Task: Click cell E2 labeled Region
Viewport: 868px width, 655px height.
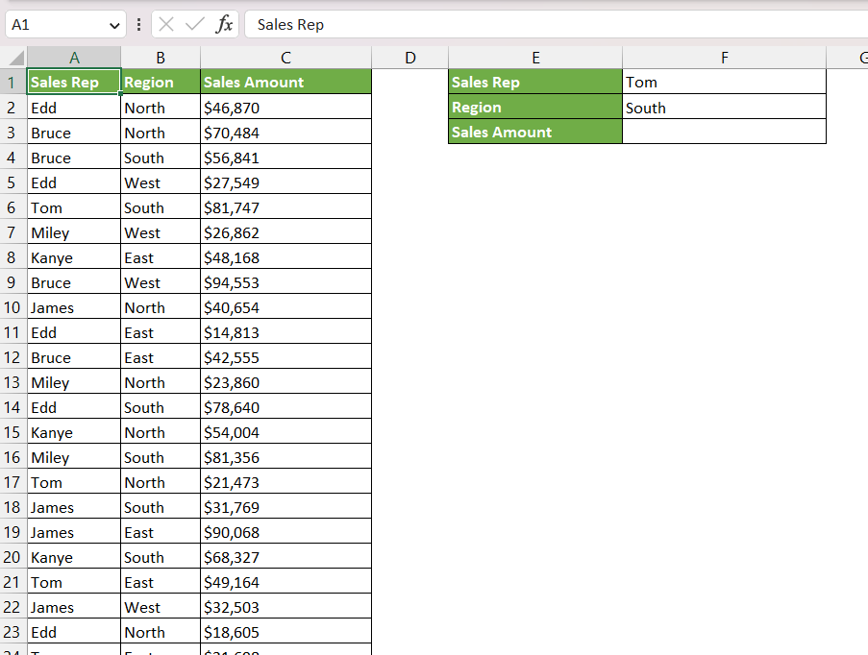Action: coord(535,107)
